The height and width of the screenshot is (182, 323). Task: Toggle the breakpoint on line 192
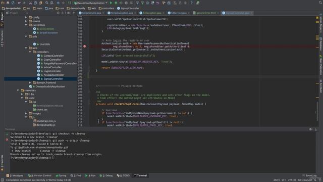click(85, 47)
